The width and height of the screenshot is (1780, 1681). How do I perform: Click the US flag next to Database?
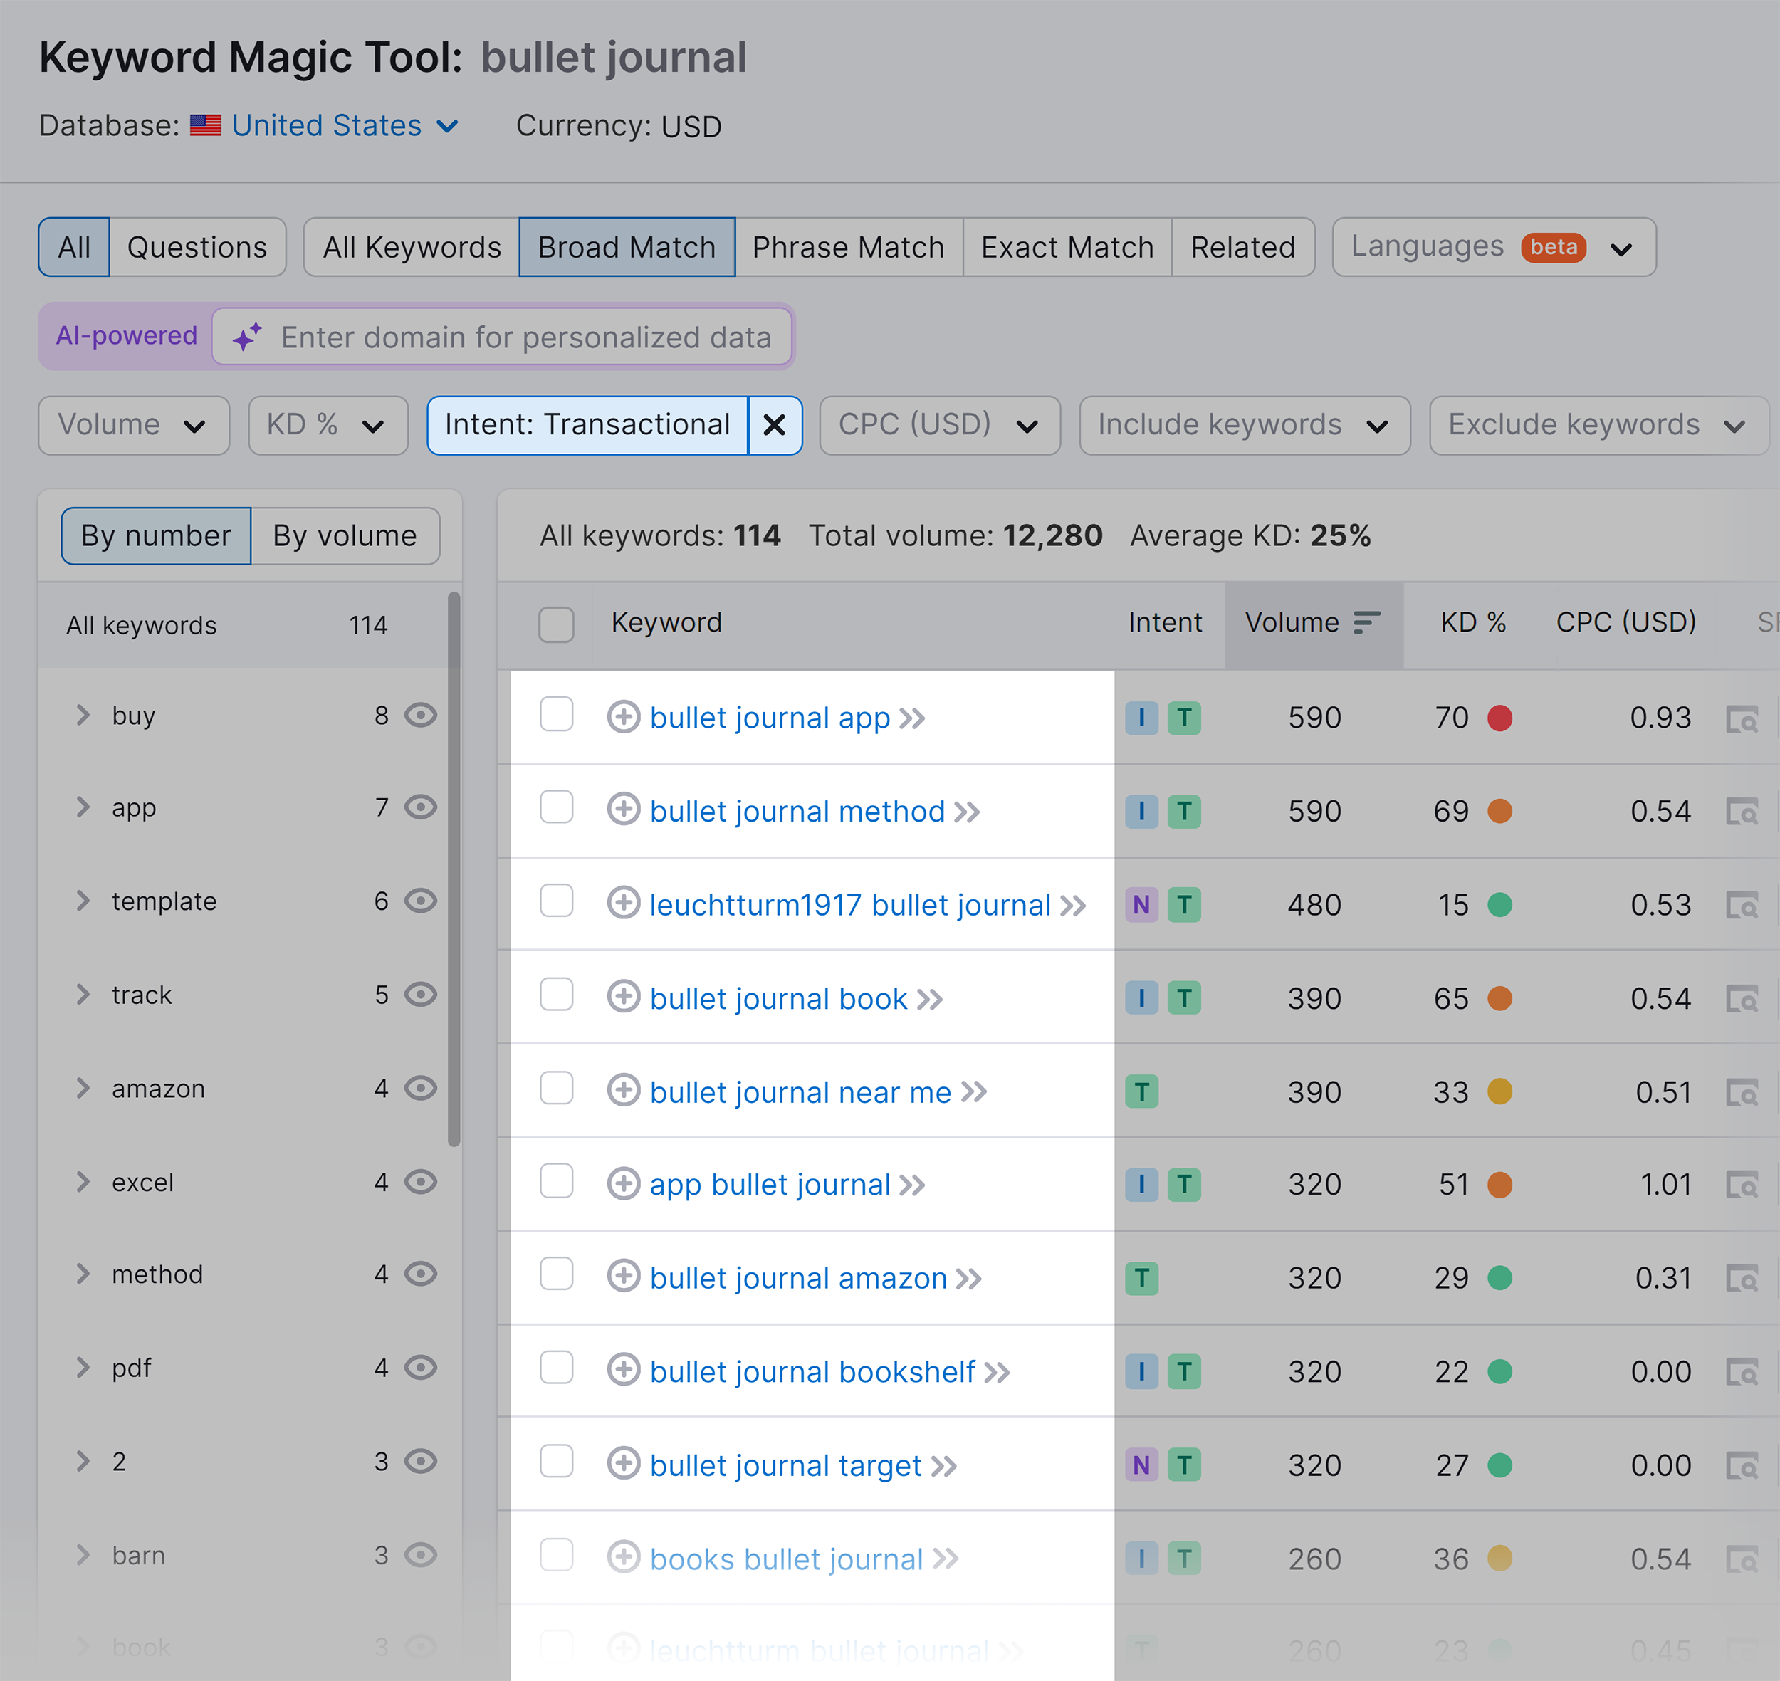point(205,125)
